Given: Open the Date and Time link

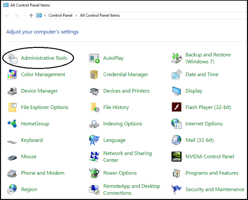Looking at the screenshot, I should (202, 74).
